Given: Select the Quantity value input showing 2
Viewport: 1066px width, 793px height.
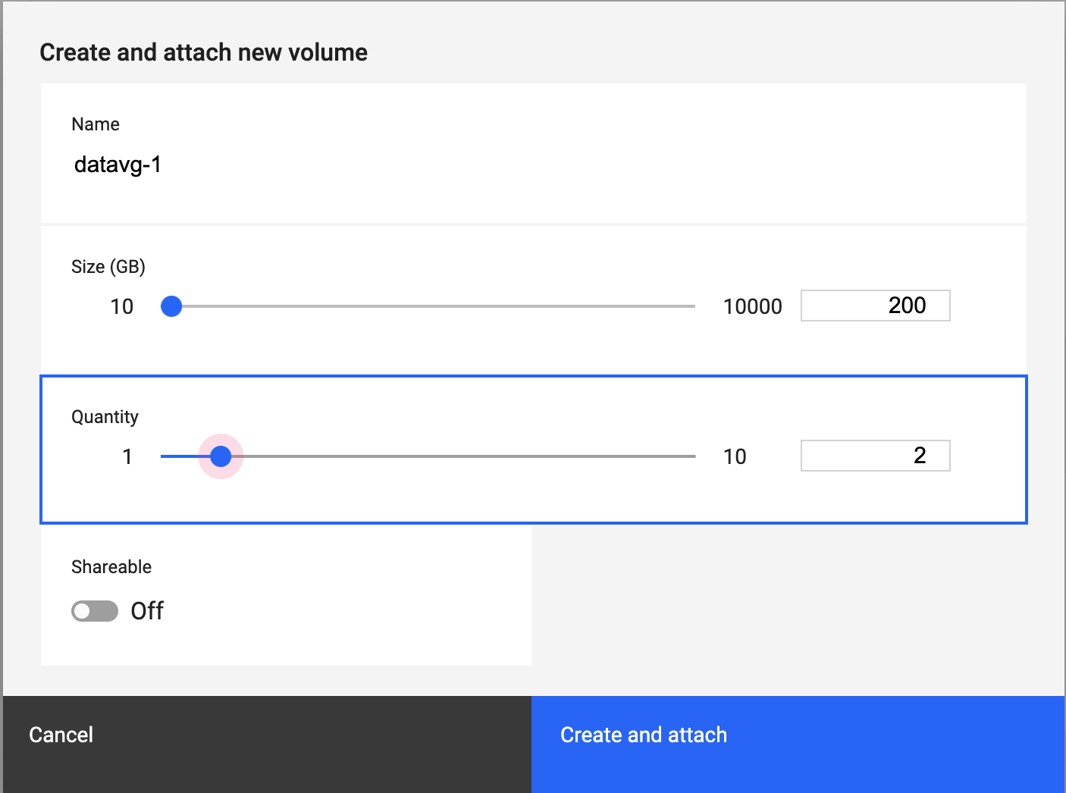Looking at the screenshot, I should coord(875,456).
